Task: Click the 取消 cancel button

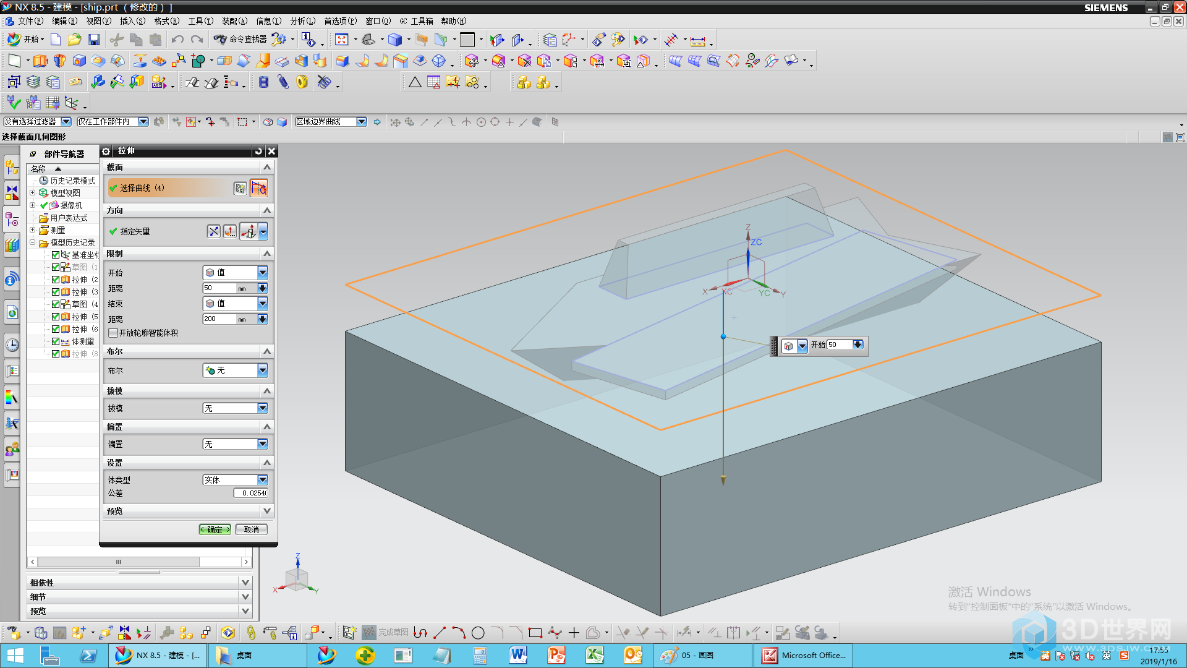Action: [x=251, y=529]
